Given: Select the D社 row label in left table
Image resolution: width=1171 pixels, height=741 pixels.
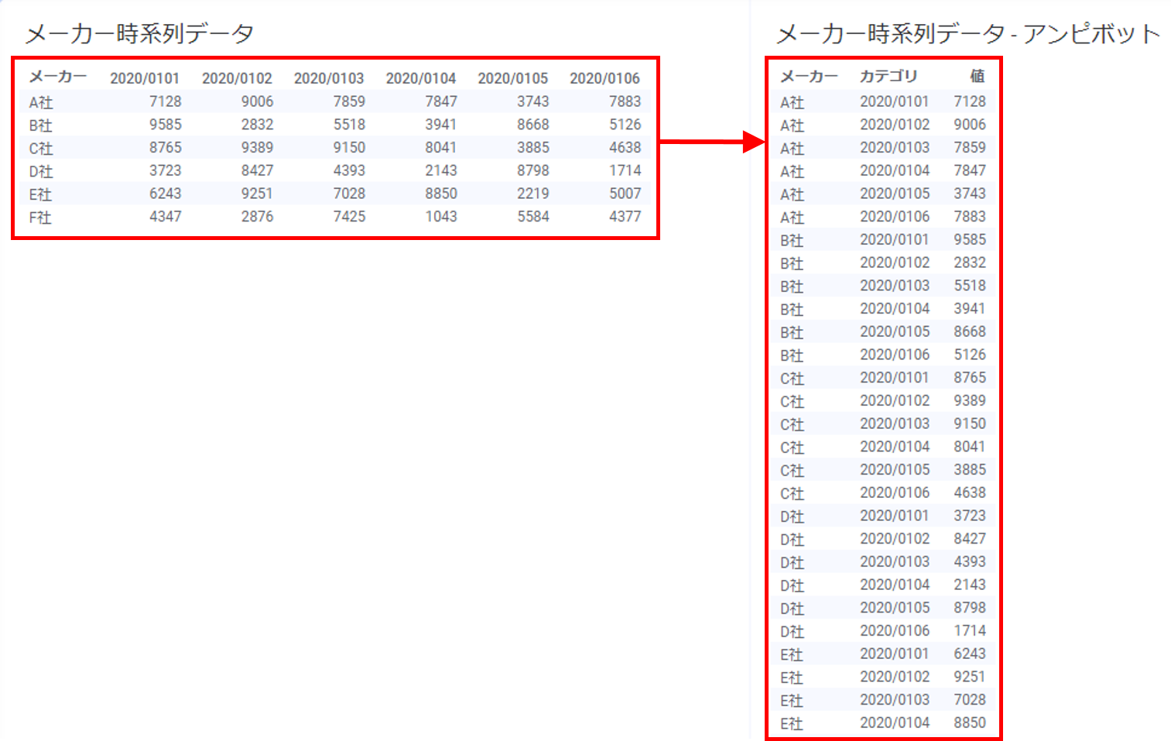Looking at the screenshot, I should point(40,171).
